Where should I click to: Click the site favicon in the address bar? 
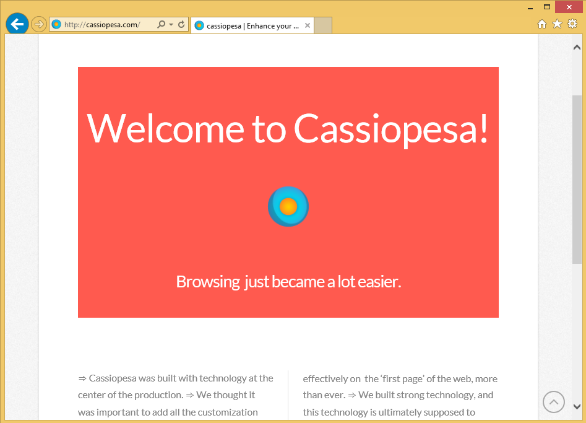(56, 25)
